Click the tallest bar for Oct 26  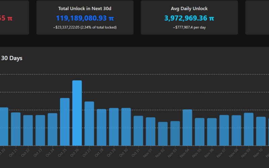point(77,113)
